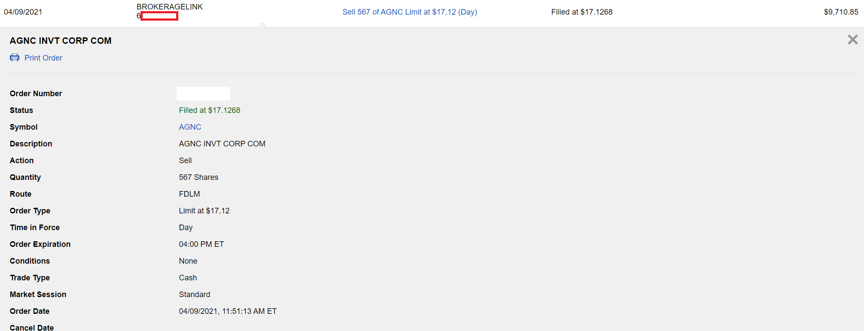Click the blank Order Number field
The height and width of the screenshot is (331, 864).
coord(203,94)
